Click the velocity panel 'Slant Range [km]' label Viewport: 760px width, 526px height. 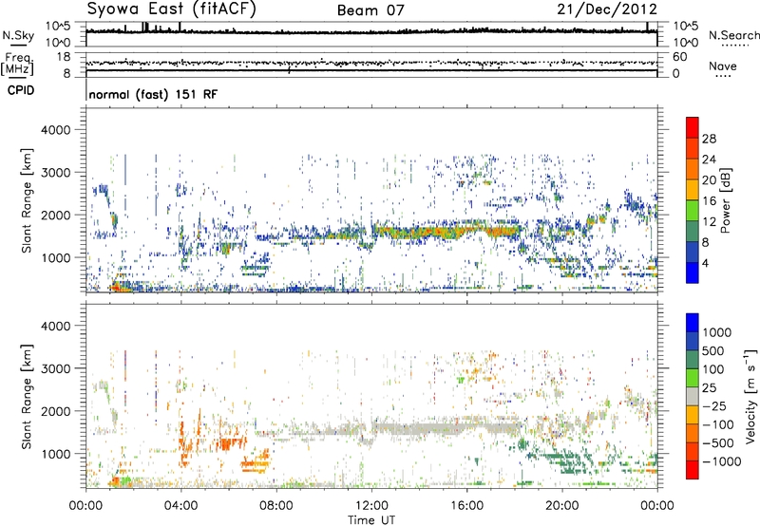pos(27,396)
